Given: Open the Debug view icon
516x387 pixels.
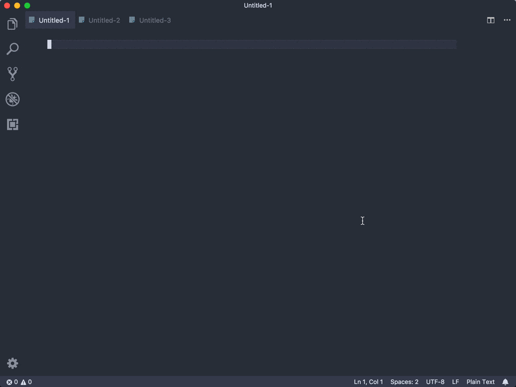Looking at the screenshot, I should pos(12,99).
